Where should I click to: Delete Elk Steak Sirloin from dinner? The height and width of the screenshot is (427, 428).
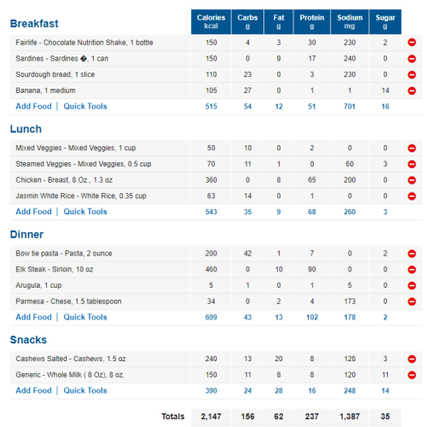[412, 269]
